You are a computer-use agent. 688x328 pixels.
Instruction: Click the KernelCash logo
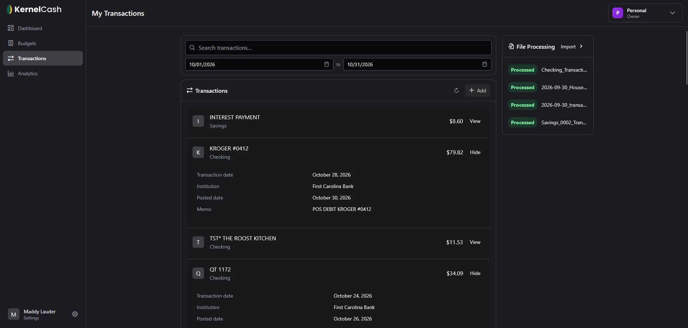(34, 9)
